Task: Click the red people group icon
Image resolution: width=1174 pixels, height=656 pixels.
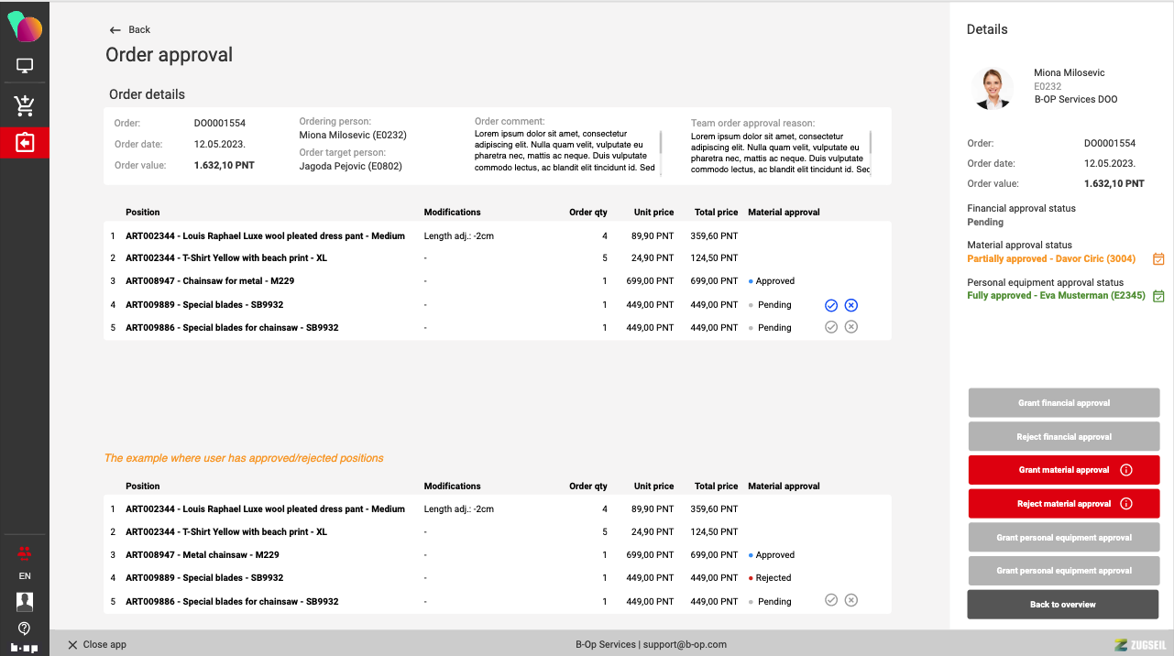Action: click(25, 552)
